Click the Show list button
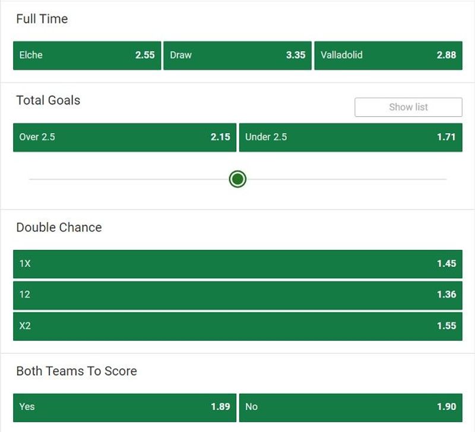Image resolution: width=475 pixels, height=432 pixels. pos(408,107)
